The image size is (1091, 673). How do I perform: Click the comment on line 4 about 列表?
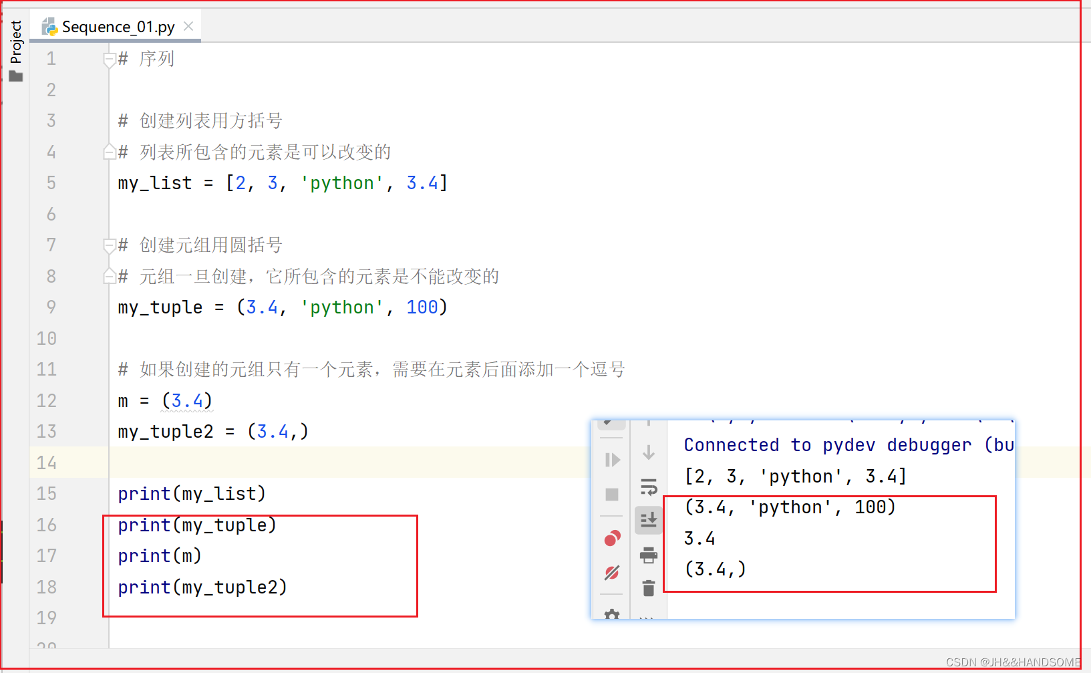pos(255,152)
